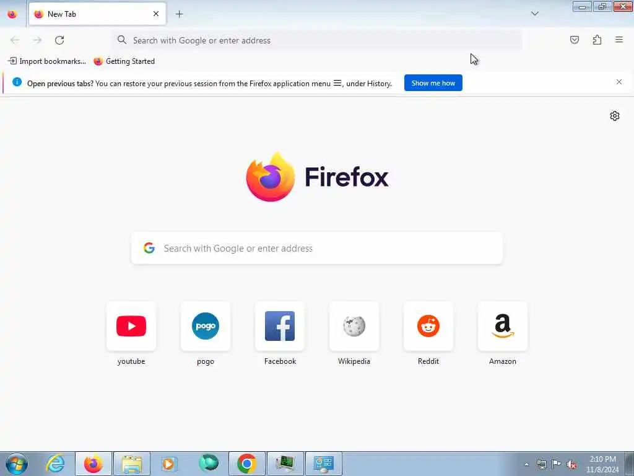The image size is (634, 476).
Task: Go forward one page
Action: click(37, 40)
